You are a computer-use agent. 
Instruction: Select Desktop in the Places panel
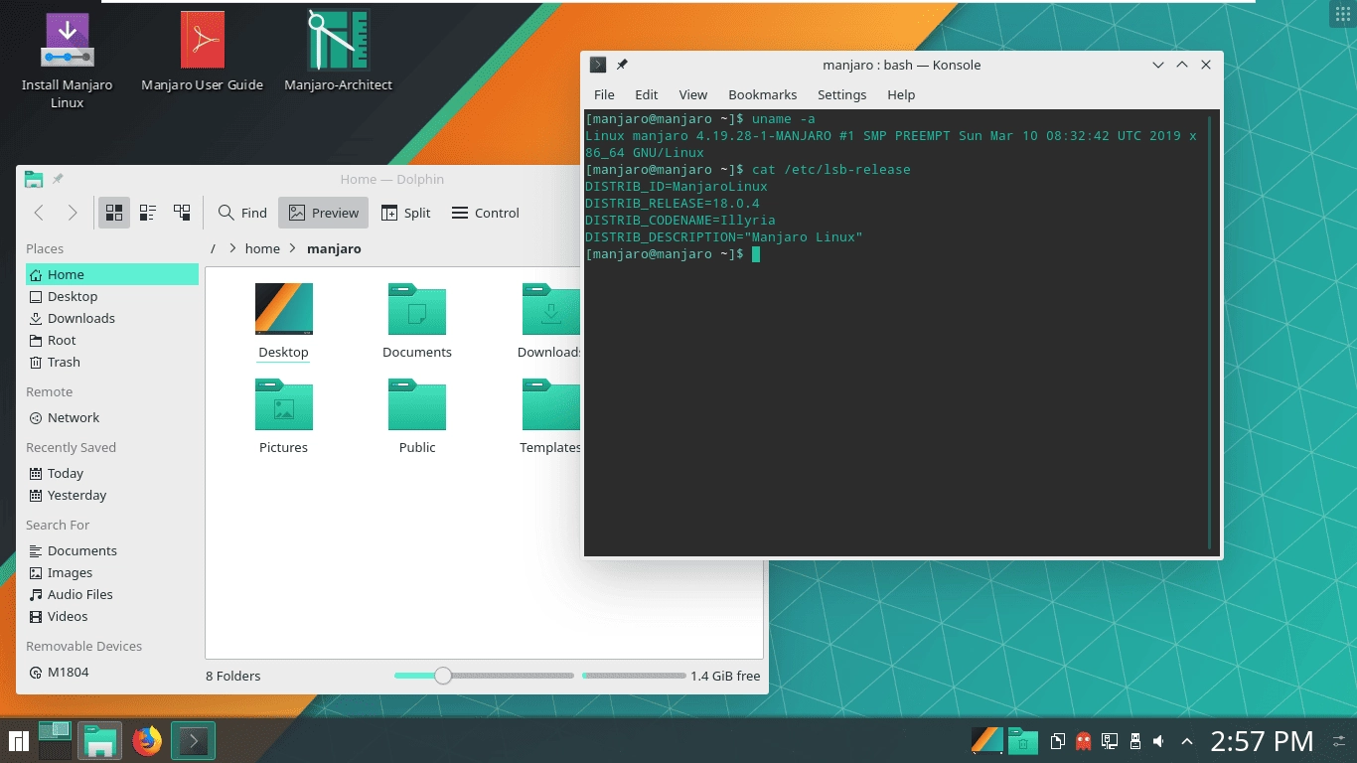point(112,296)
